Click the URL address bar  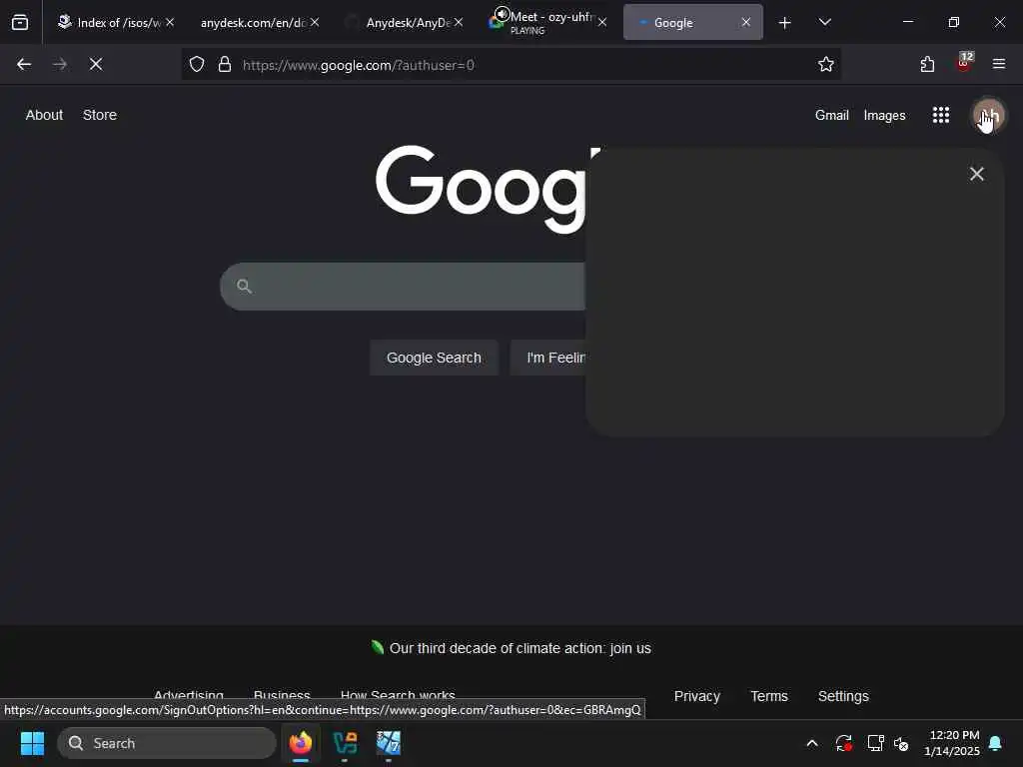pos(511,65)
